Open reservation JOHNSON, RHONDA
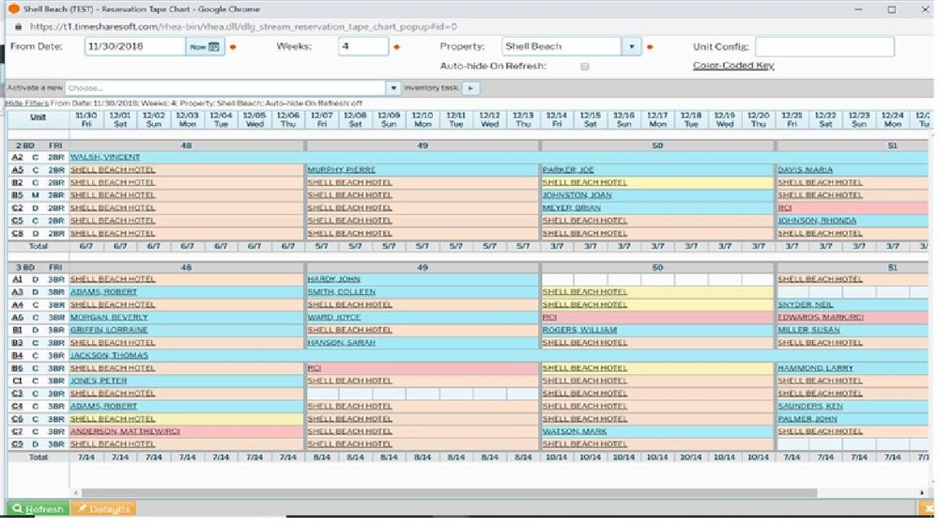 click(817, 221)
